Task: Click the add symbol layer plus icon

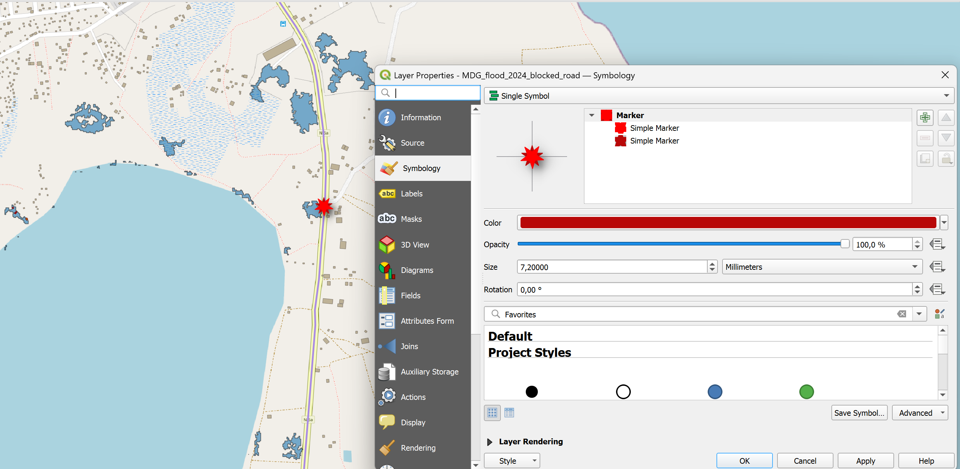Action: pyautogui.click(x=925, y=118)
